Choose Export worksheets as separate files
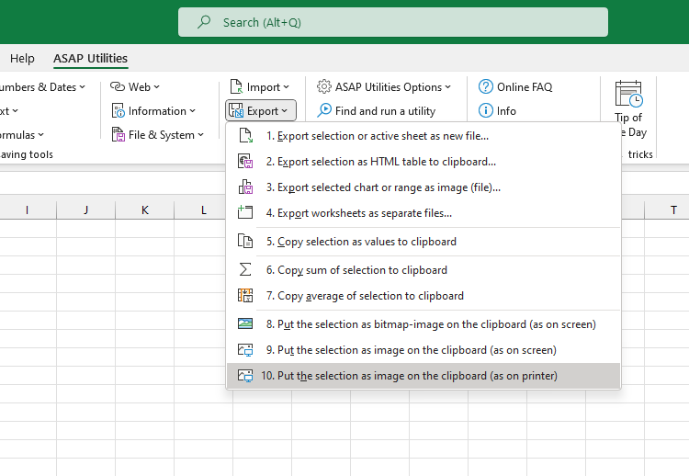This screenshot has width=689, height=476. coord(424,213)
